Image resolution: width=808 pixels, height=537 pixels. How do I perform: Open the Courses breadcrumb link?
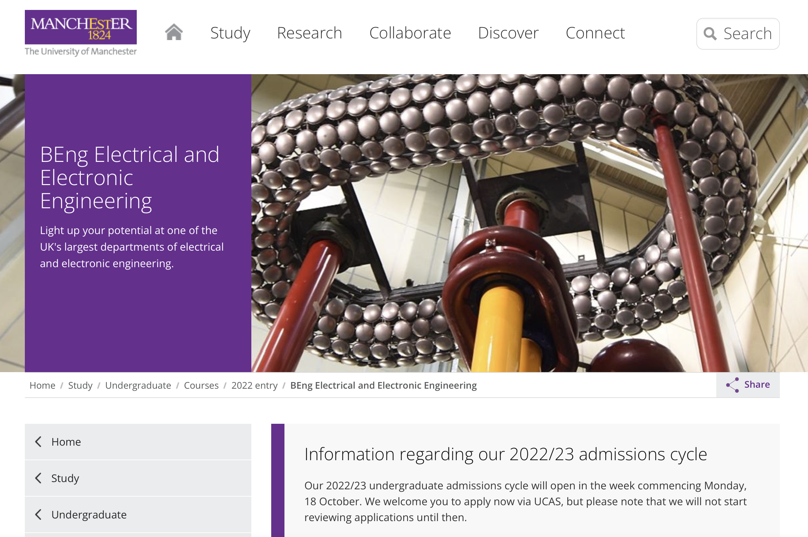pyautogui.click(x=201, y=385)
